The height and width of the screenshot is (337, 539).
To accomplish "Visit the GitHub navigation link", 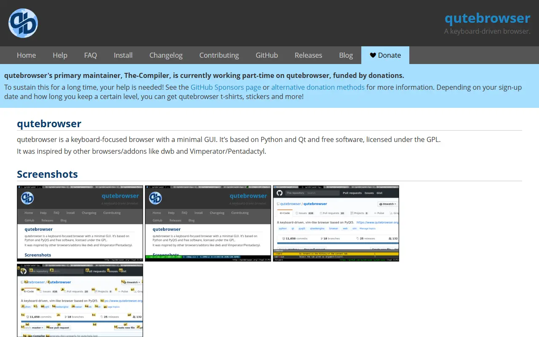I will pos(267,55).
